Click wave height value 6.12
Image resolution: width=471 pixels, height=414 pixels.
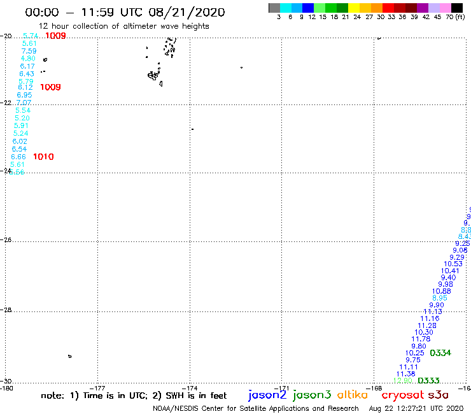(x=25, y=87)
